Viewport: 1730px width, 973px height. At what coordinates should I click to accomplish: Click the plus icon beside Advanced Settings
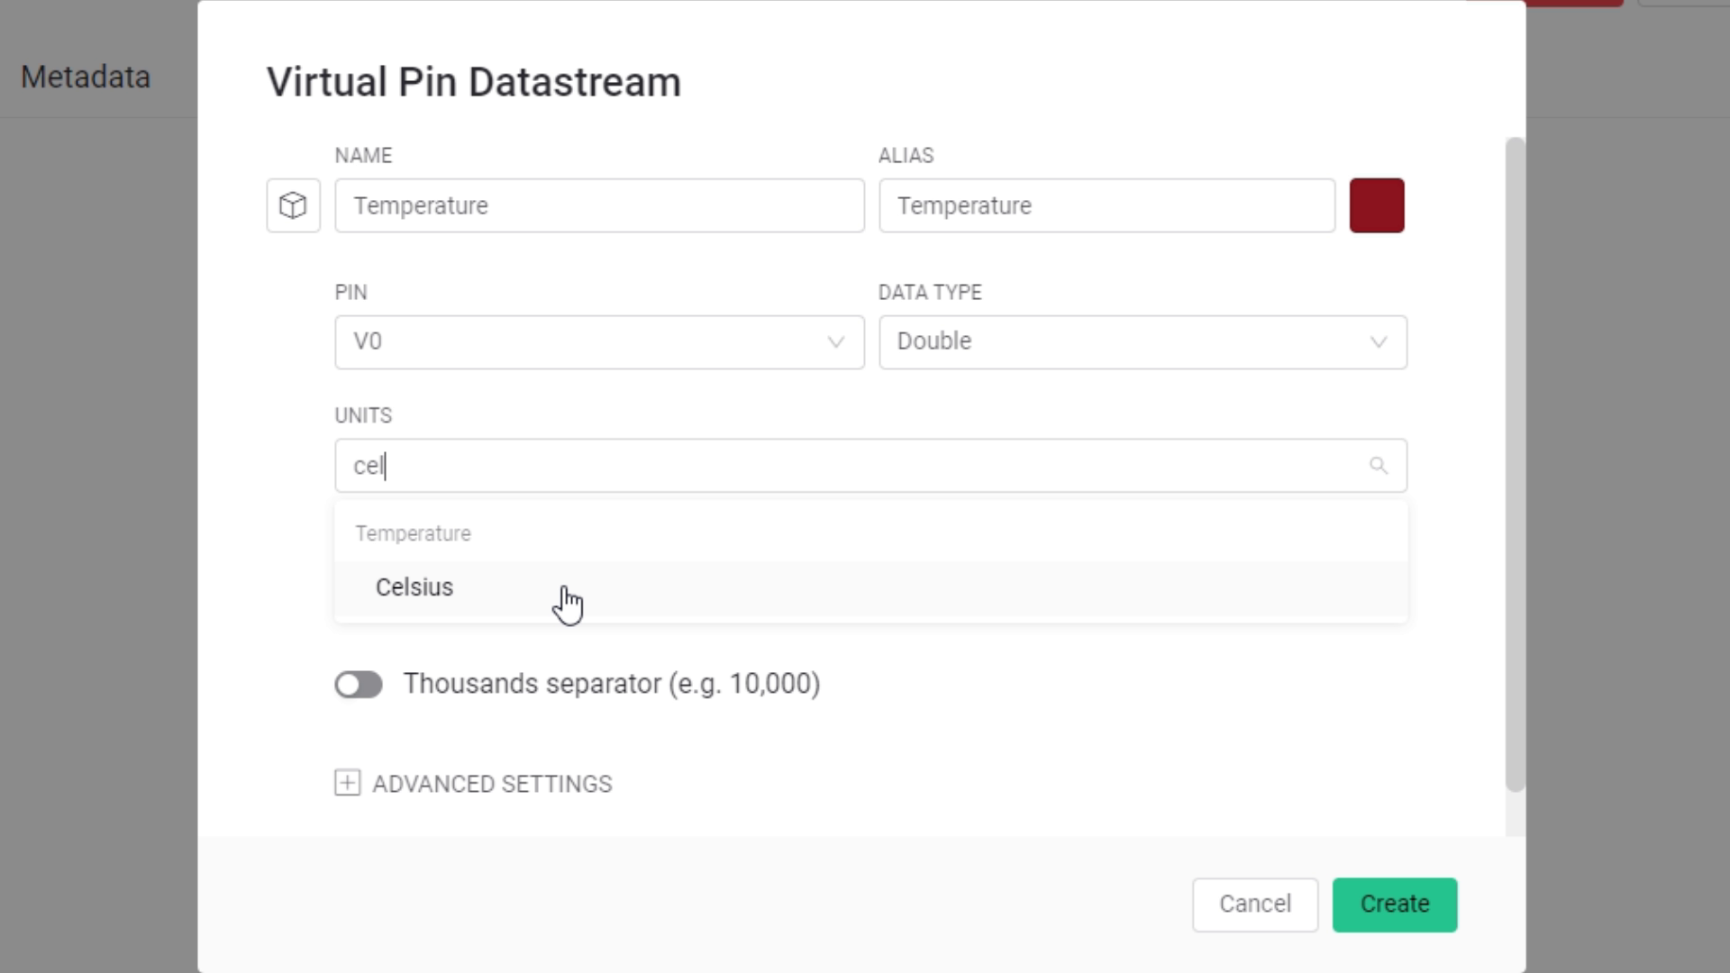click(x=347, y=783)
